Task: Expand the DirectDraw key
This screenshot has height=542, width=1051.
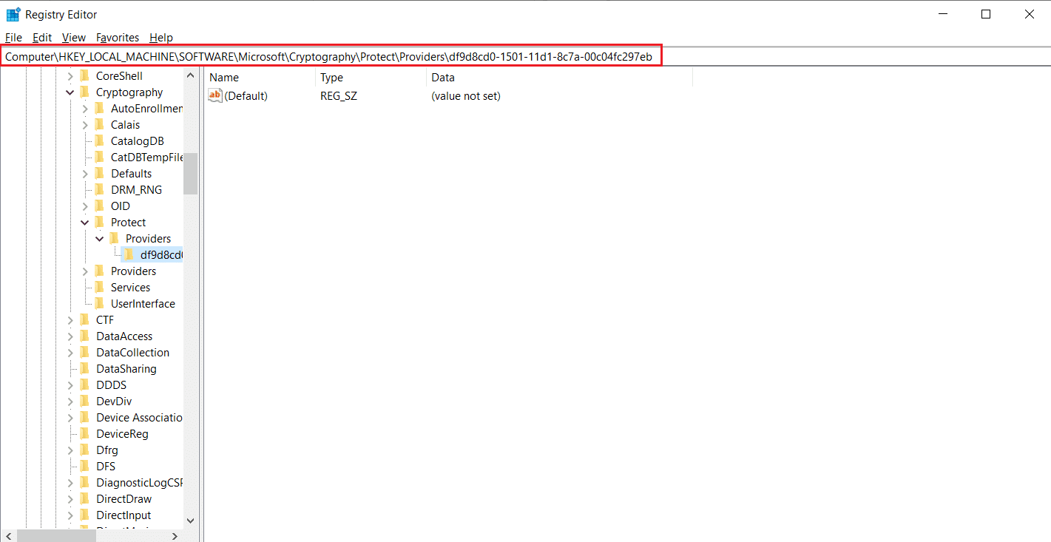Action: point(70,499)
